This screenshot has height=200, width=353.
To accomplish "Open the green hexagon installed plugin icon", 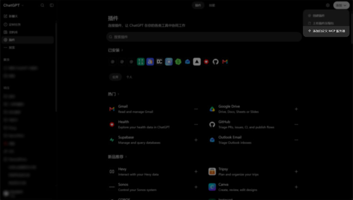I will (178, 62).
